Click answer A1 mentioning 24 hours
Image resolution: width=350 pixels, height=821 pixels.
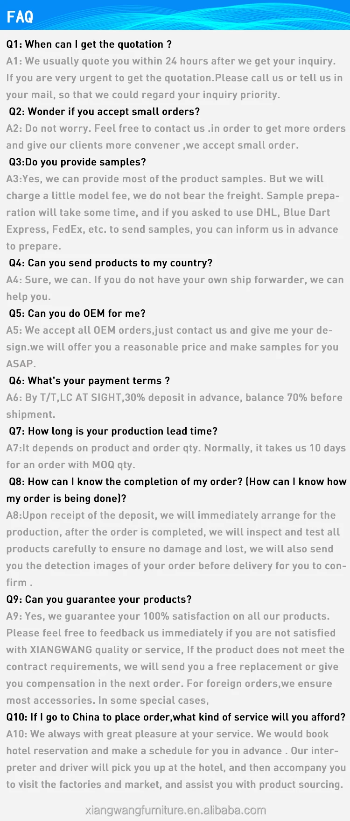171,61
